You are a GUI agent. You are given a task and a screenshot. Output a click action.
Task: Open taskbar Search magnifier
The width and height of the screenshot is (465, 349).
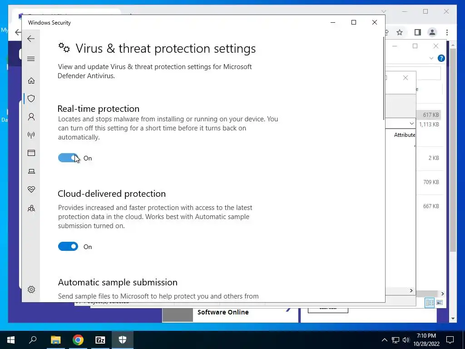pyautogui.click(x=33, y=339)
